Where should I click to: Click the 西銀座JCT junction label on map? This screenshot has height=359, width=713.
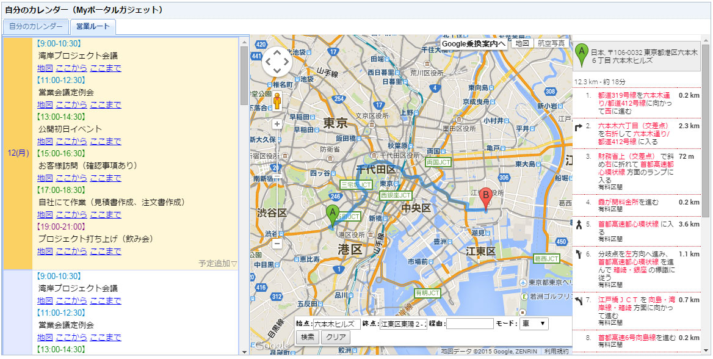[396, 195]
